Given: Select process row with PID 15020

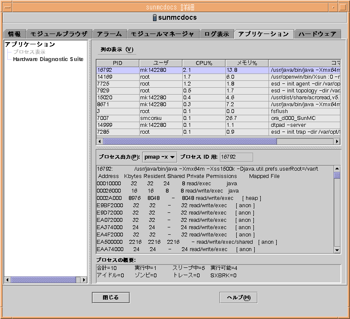Looking at the screenshot, I should click(218, 98).
